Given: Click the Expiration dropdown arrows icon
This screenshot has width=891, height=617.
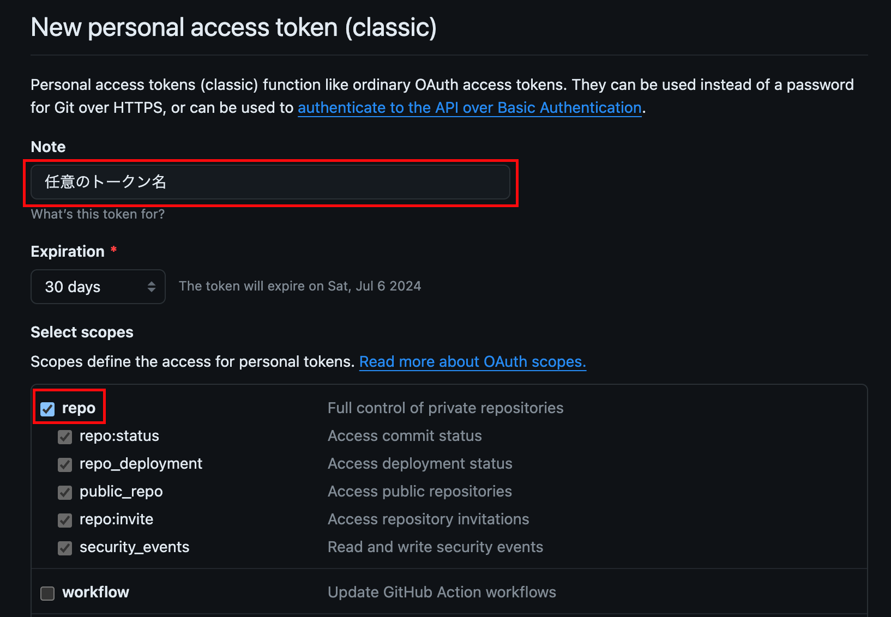Looking at the screenshot, I should coord(152,287).
